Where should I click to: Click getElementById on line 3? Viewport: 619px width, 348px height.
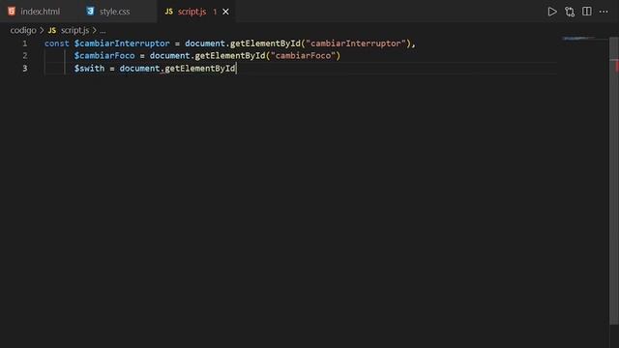(200, 69)
